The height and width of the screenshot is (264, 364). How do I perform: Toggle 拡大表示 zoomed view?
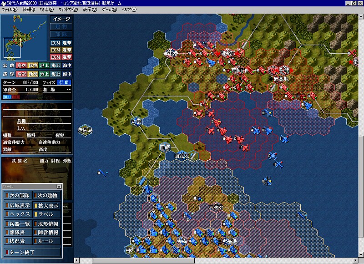[47, 205]
